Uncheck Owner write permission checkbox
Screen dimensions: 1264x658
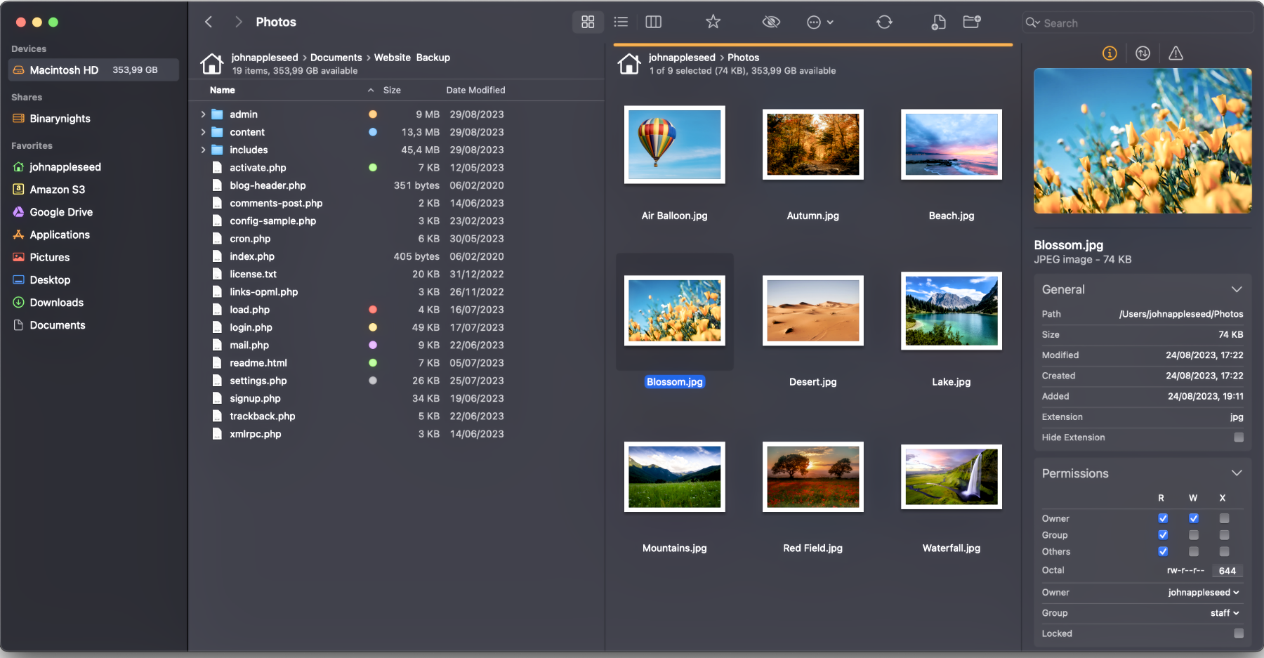click(x=1193, y=518)
